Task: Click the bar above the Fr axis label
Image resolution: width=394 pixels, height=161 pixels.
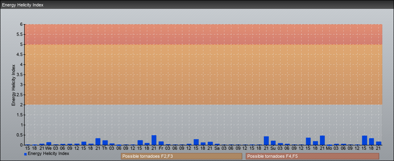Action: click(x=161, y=143)
